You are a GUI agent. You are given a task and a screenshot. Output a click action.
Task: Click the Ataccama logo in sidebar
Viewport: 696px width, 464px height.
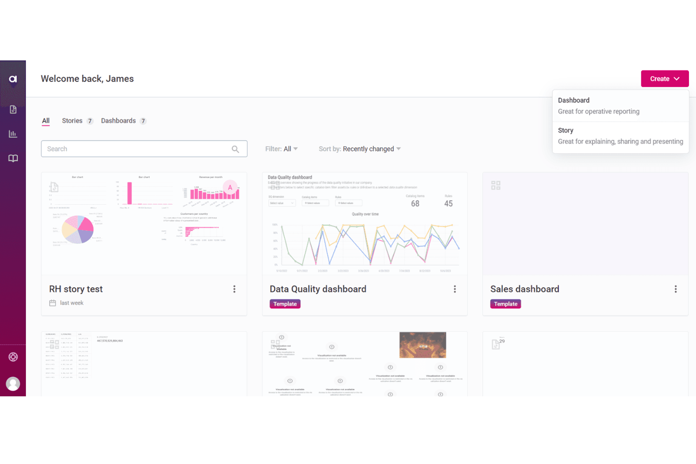13,79
